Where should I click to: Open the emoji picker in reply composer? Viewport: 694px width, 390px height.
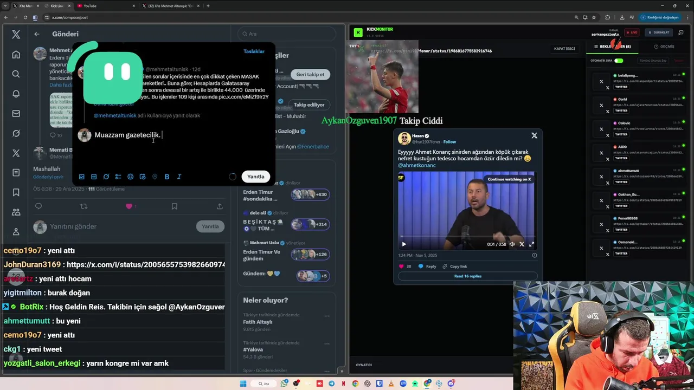click(130, 177)
